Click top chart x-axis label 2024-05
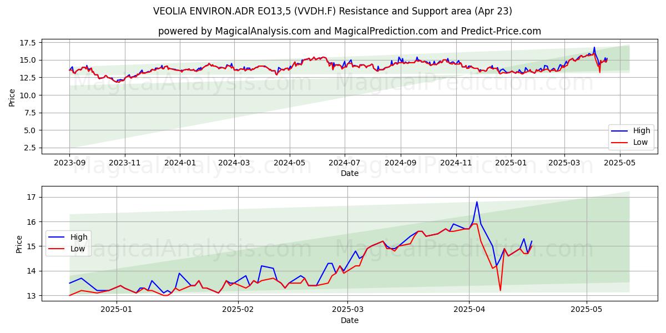Viewport: 666px width, 333px height. click(x=289, y=163)
